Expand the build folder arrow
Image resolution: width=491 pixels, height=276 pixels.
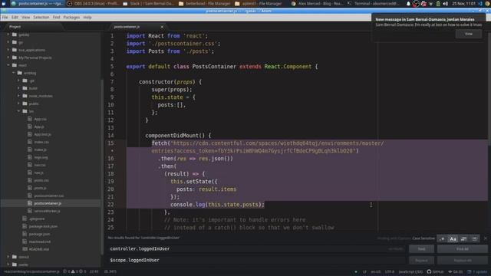pyautogui.click(x=18, y=88)
